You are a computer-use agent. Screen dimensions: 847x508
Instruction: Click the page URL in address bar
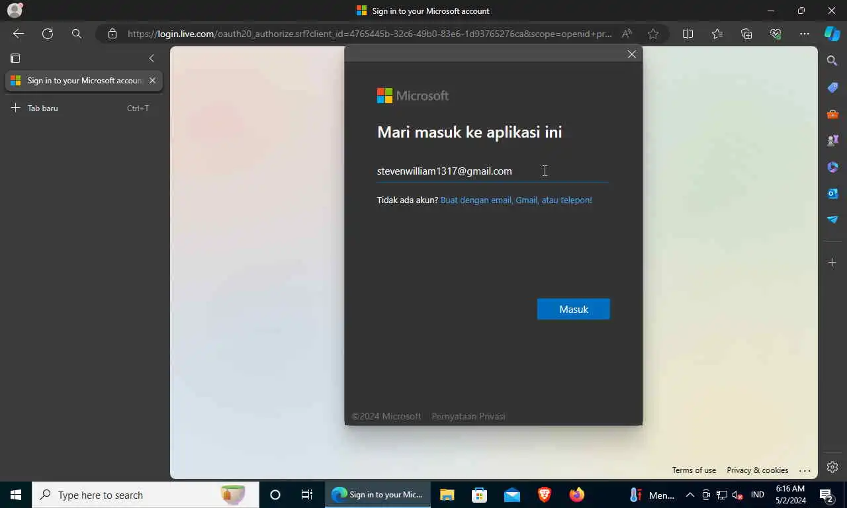coord(369,34)
